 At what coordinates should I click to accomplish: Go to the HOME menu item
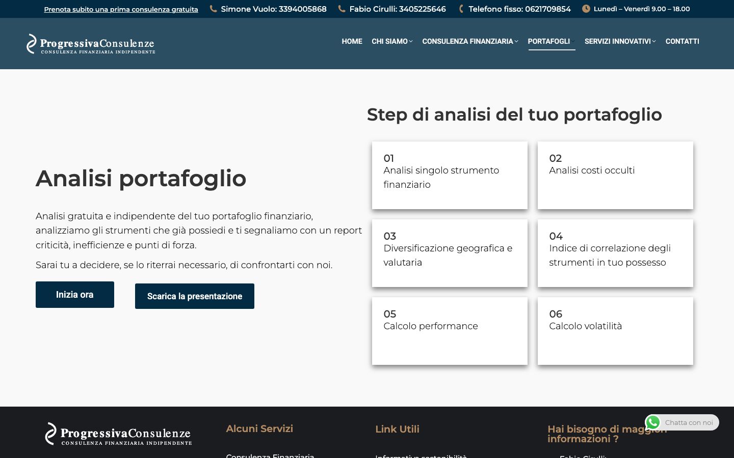(x=352, y=41)
